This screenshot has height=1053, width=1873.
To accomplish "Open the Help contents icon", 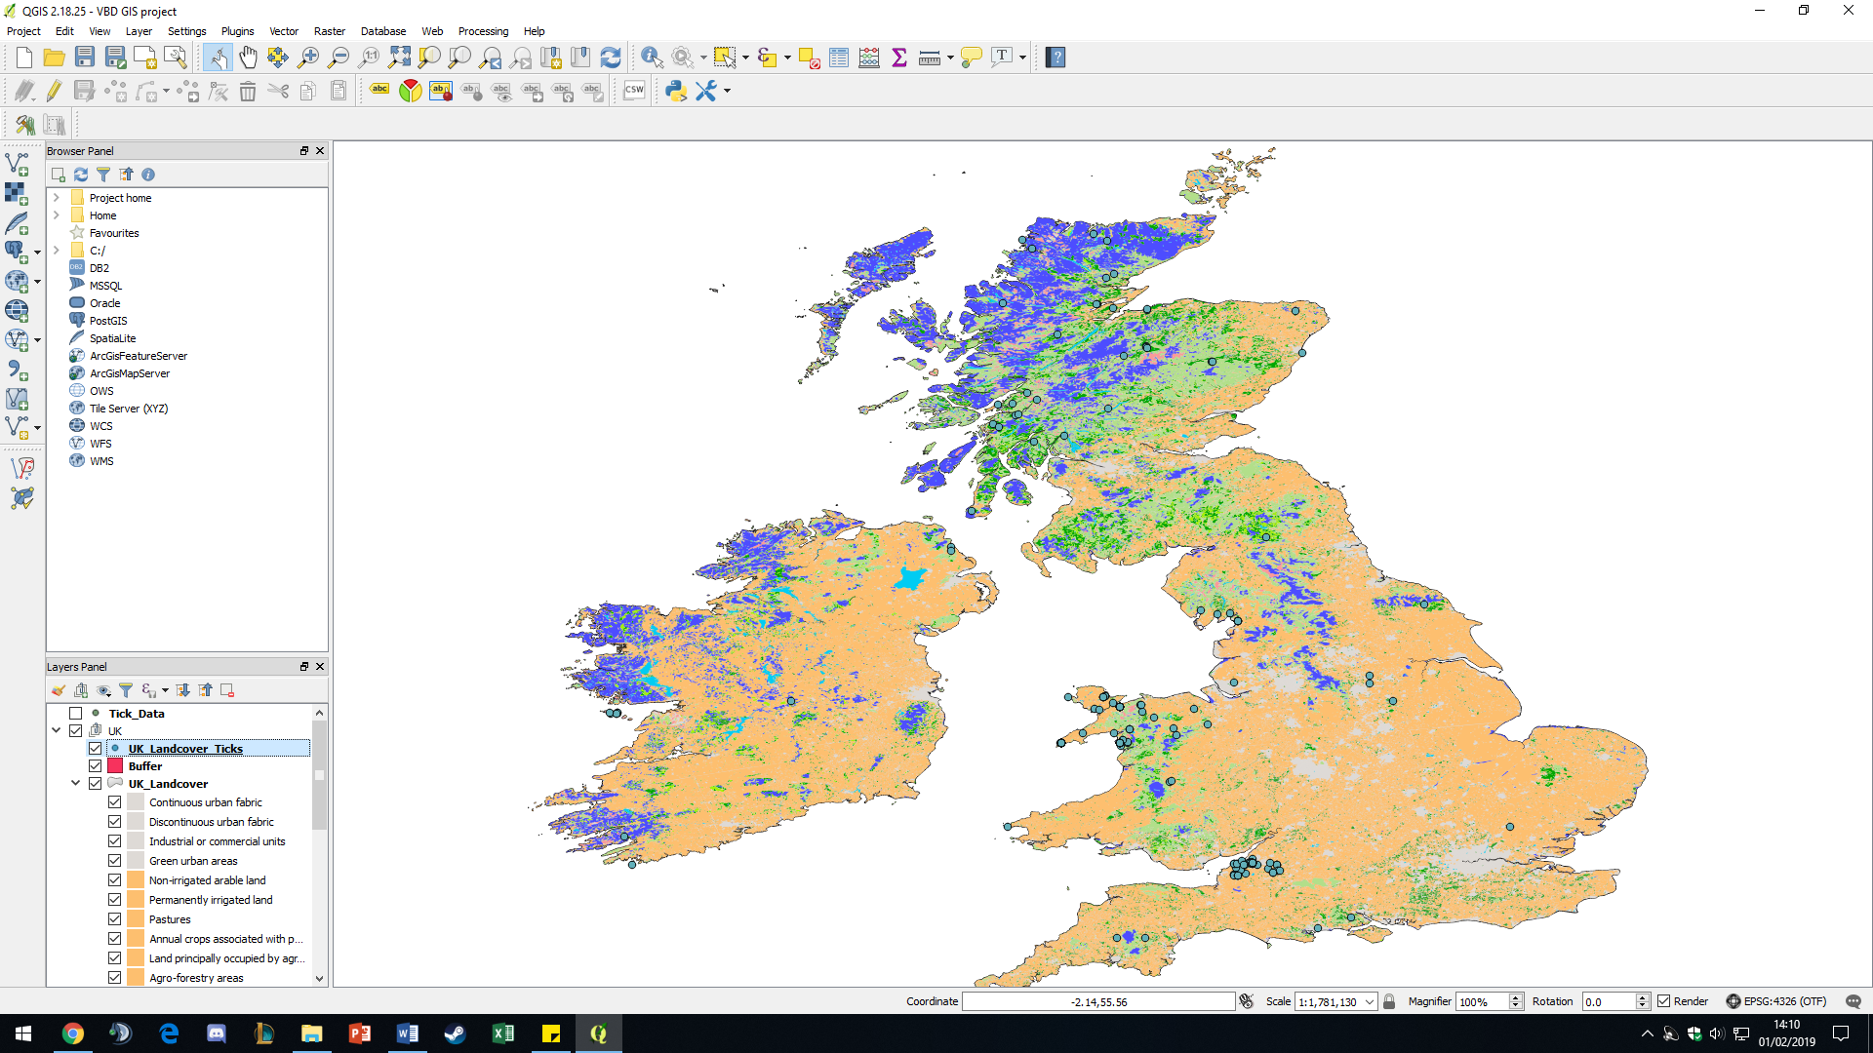I will click(1056, 58).
